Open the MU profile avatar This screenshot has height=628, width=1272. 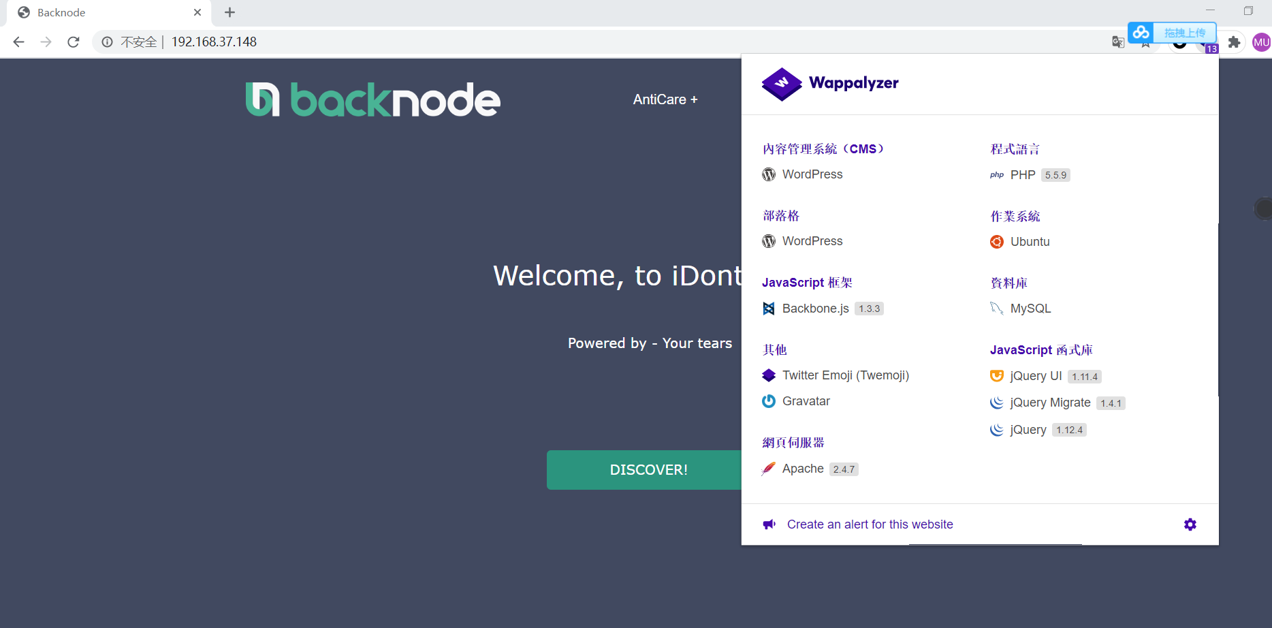[1262, 42]
